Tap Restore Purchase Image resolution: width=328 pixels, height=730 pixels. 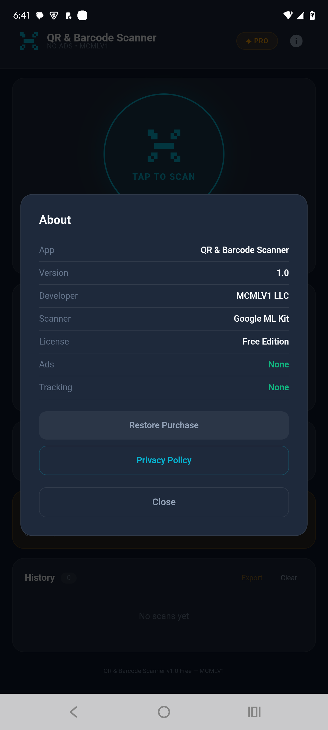tap(164, 425)
